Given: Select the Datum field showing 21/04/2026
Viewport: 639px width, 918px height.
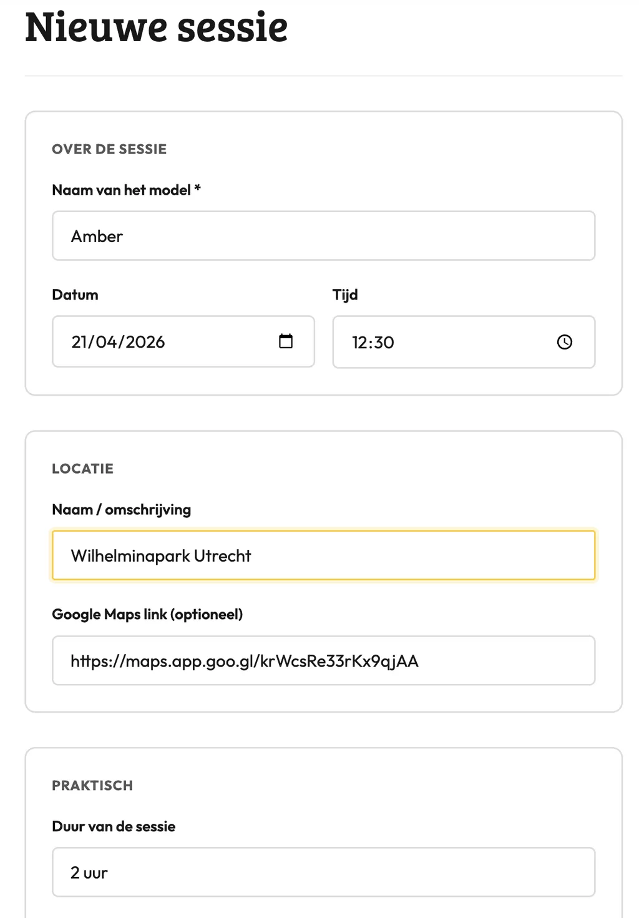Looking at the screenshot, I should click(183, 341).
